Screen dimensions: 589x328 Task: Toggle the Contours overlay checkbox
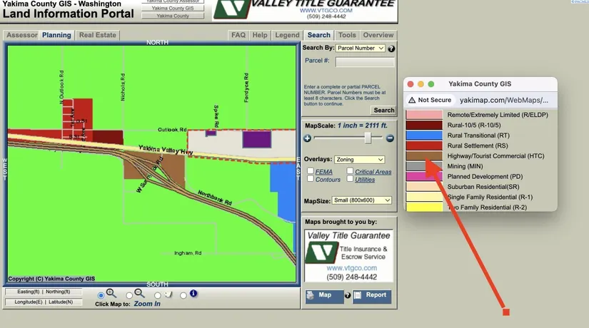coord(311,180)
